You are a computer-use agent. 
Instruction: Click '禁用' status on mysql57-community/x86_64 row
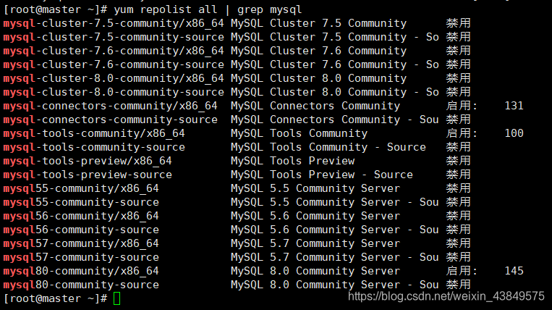(459, 243)
